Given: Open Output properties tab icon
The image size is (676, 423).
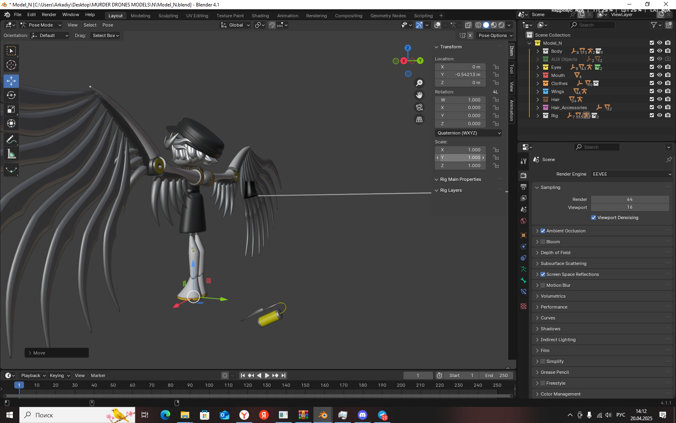Looking at the screenshot, I should [523, 187].
